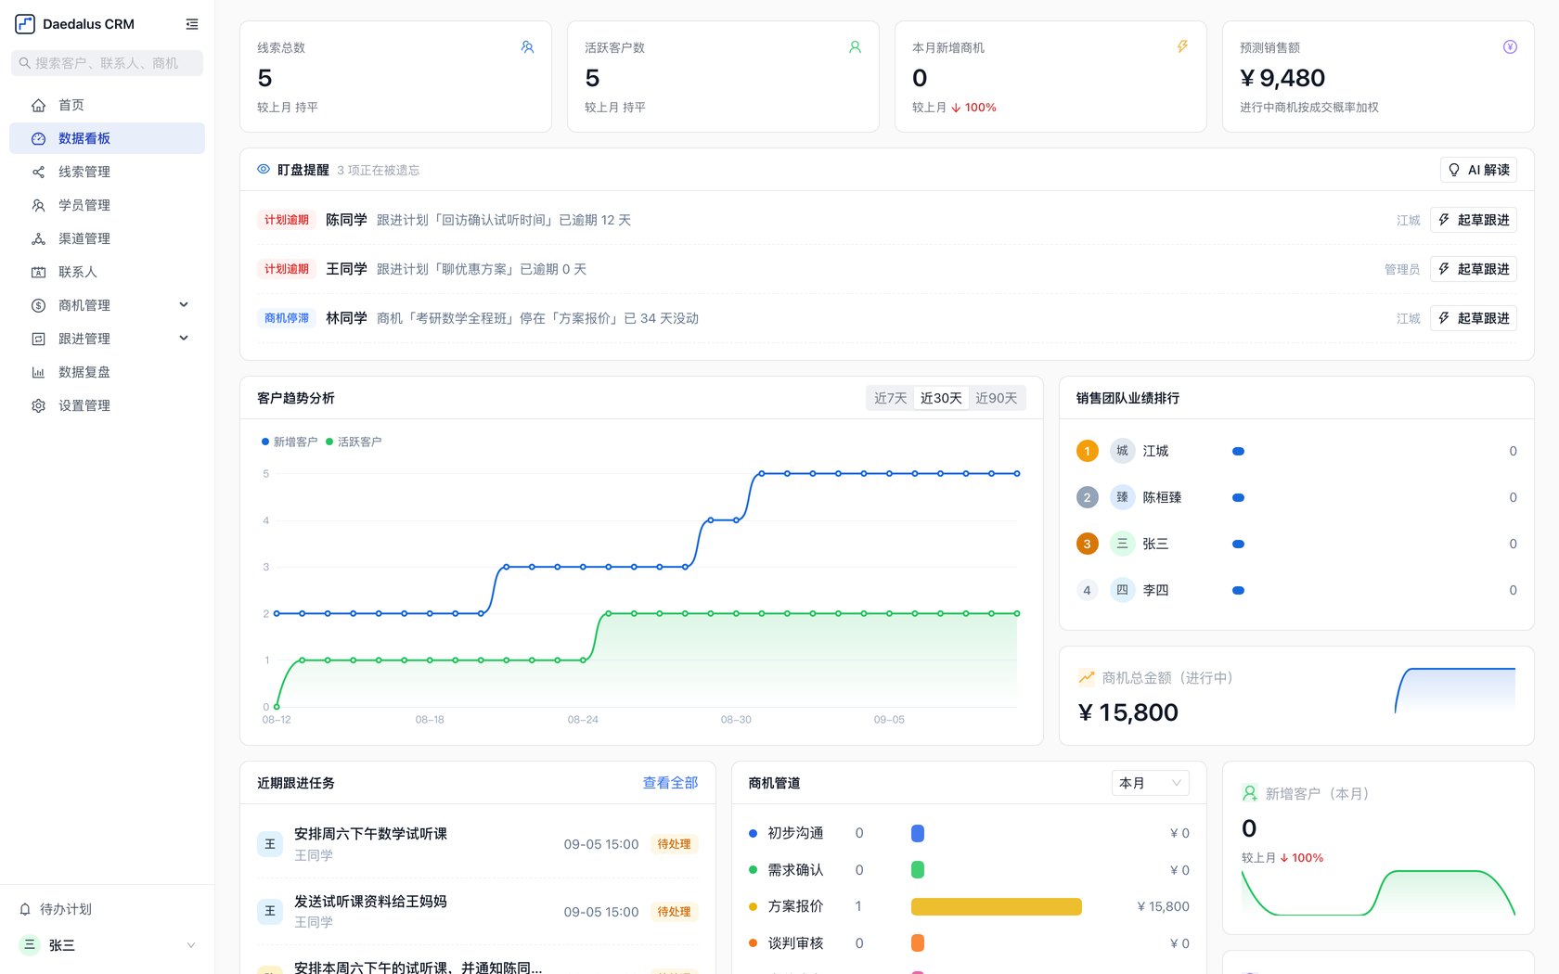The height and width of the screenshot is (974, 1559).
Task: Click the 线索管理 share-node icon
Action: pos(38,172)
